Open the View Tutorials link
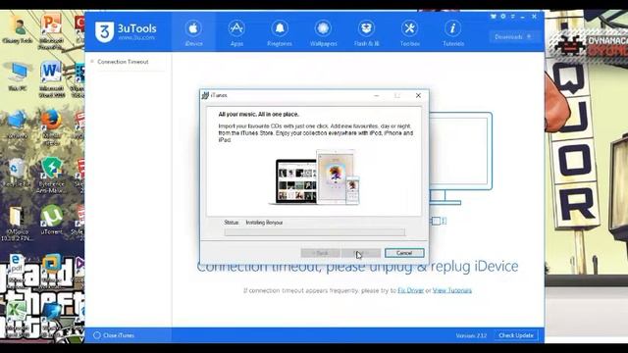Image resolution: width=628 pixels, height=353 pixels. click(x=451, y=290)
